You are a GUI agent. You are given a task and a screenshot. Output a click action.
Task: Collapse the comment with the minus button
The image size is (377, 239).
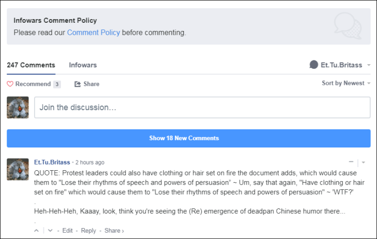click(351, 162)
